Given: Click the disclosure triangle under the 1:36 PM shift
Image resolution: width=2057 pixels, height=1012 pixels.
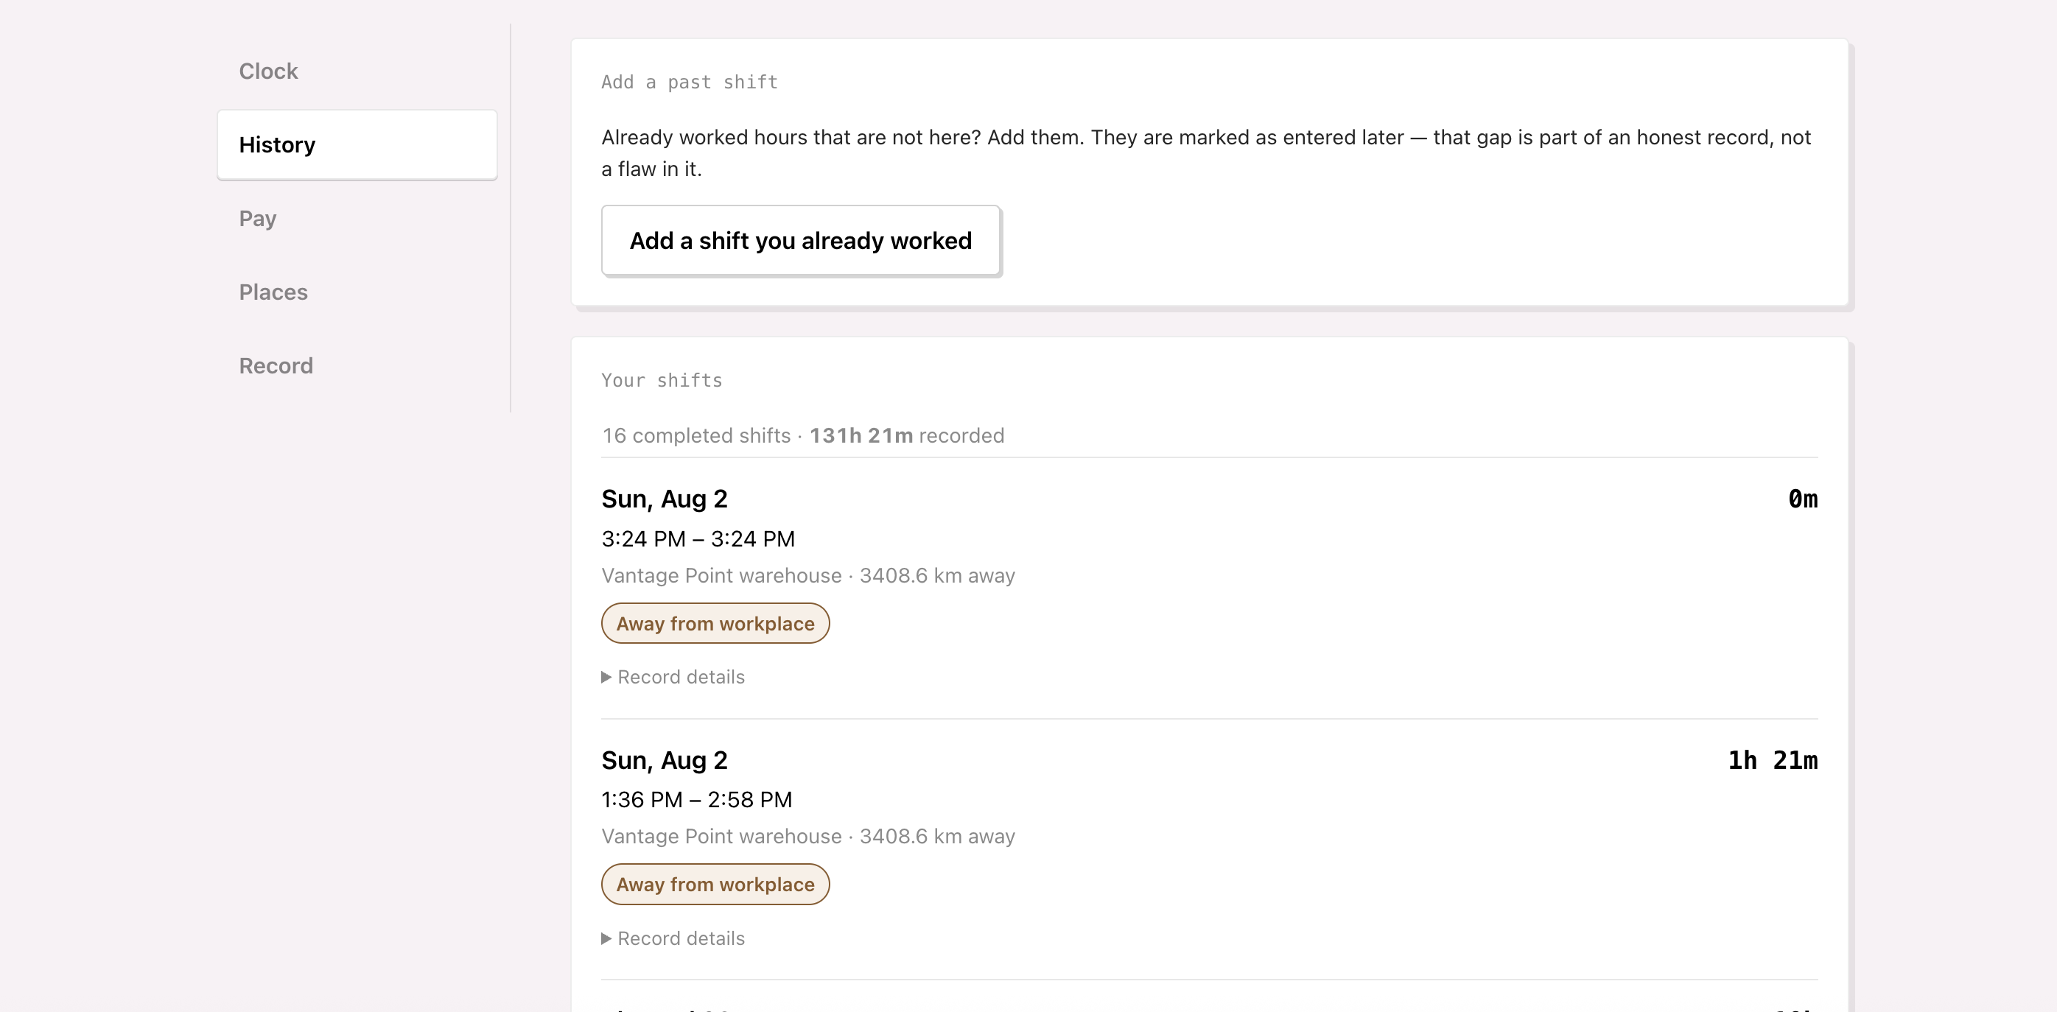Looking at the screenshot, I should (x=606, y=938).
